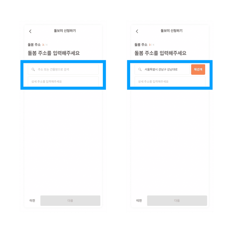This screenshot has height=233, width=233.
Task: Tap 이전 on the left phone mockup
Action: [x=32, y=201]
